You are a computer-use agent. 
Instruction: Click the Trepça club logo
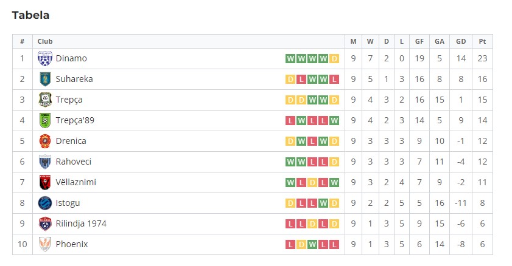[x=44, y=100]
